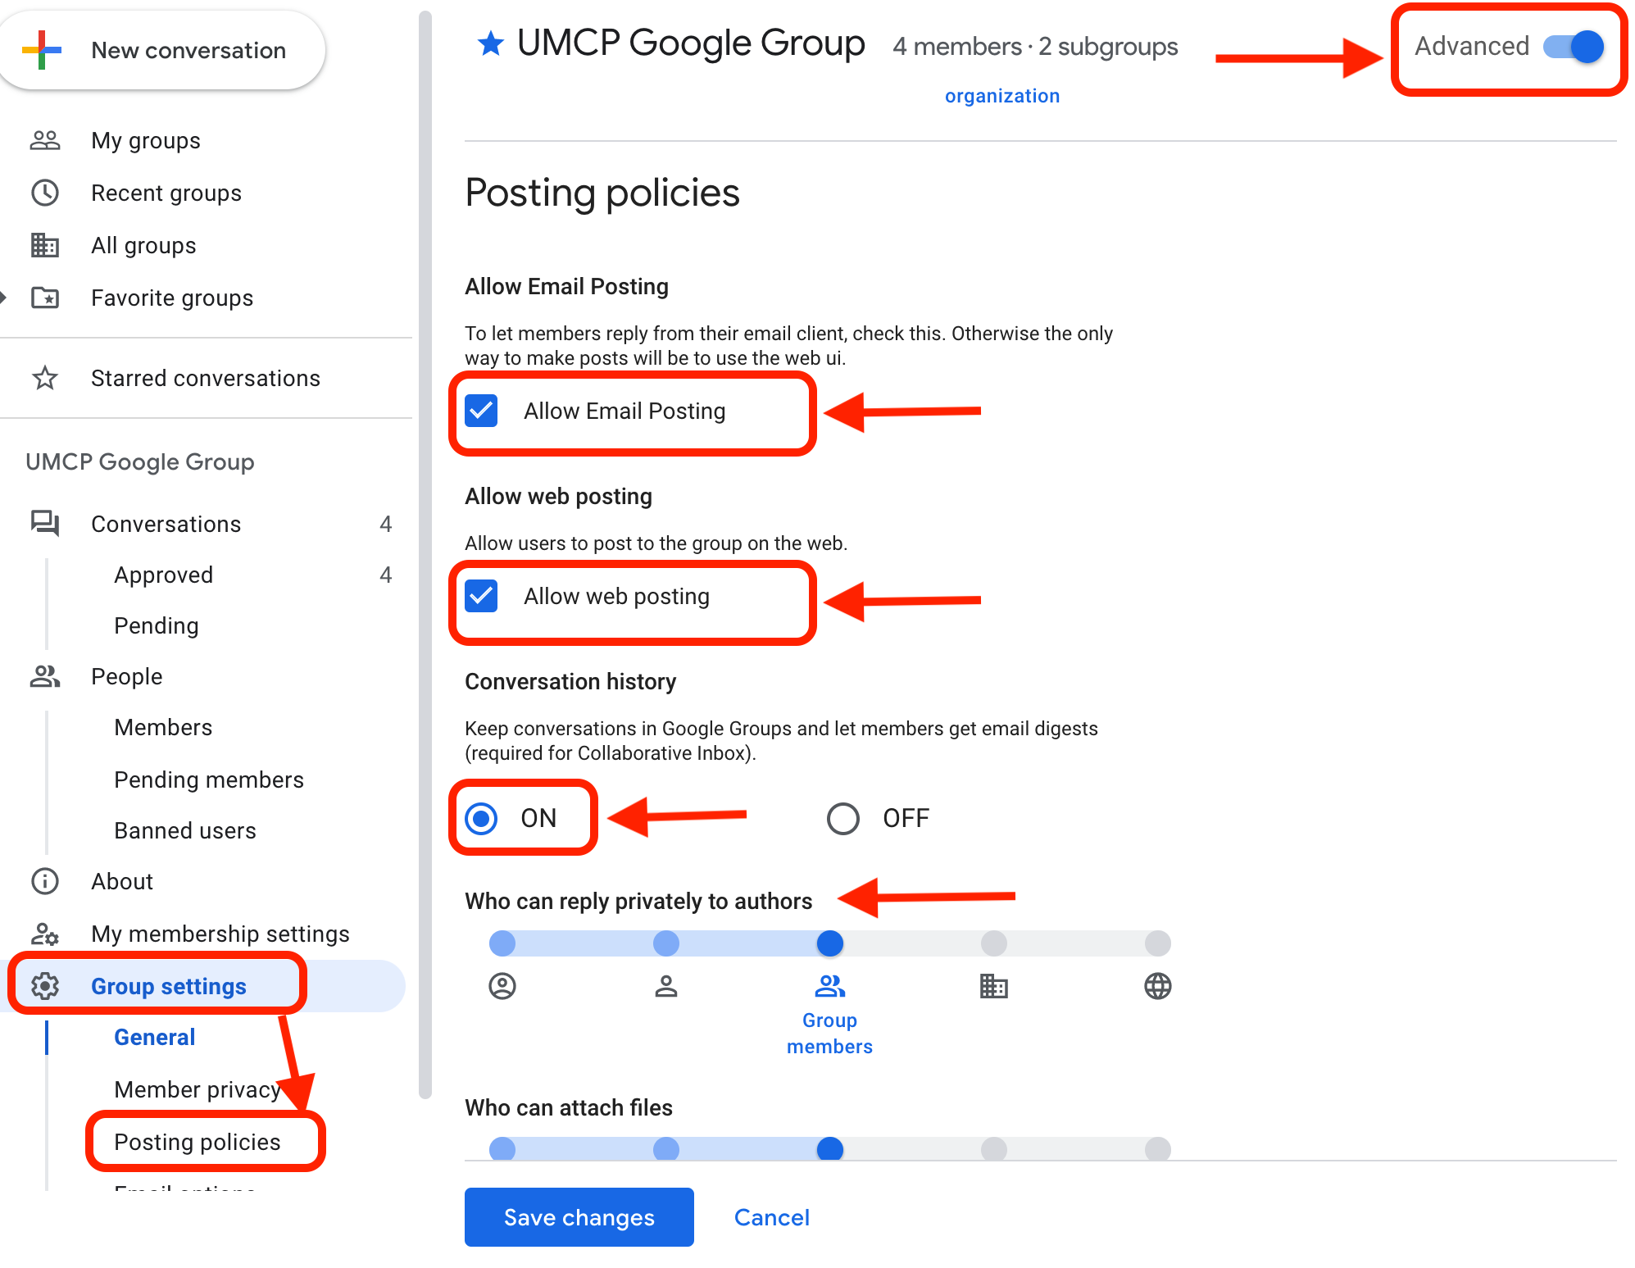Select Posting policies menu item
The height and width of the screenshot is (1268, 1635).
(x=198, y=1139)
